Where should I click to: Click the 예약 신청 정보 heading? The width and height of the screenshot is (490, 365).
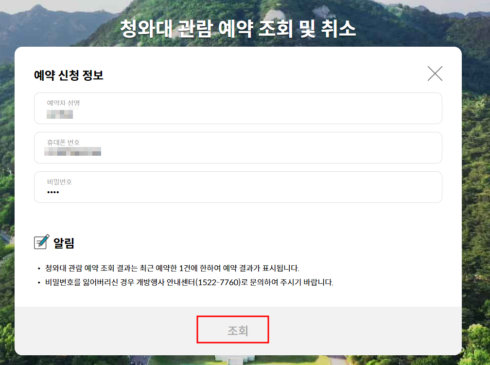[x=69, y=75]
